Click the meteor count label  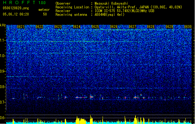click(44, 10)
